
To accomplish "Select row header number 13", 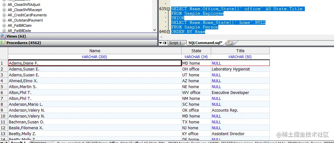I will (x=4, y=134).
